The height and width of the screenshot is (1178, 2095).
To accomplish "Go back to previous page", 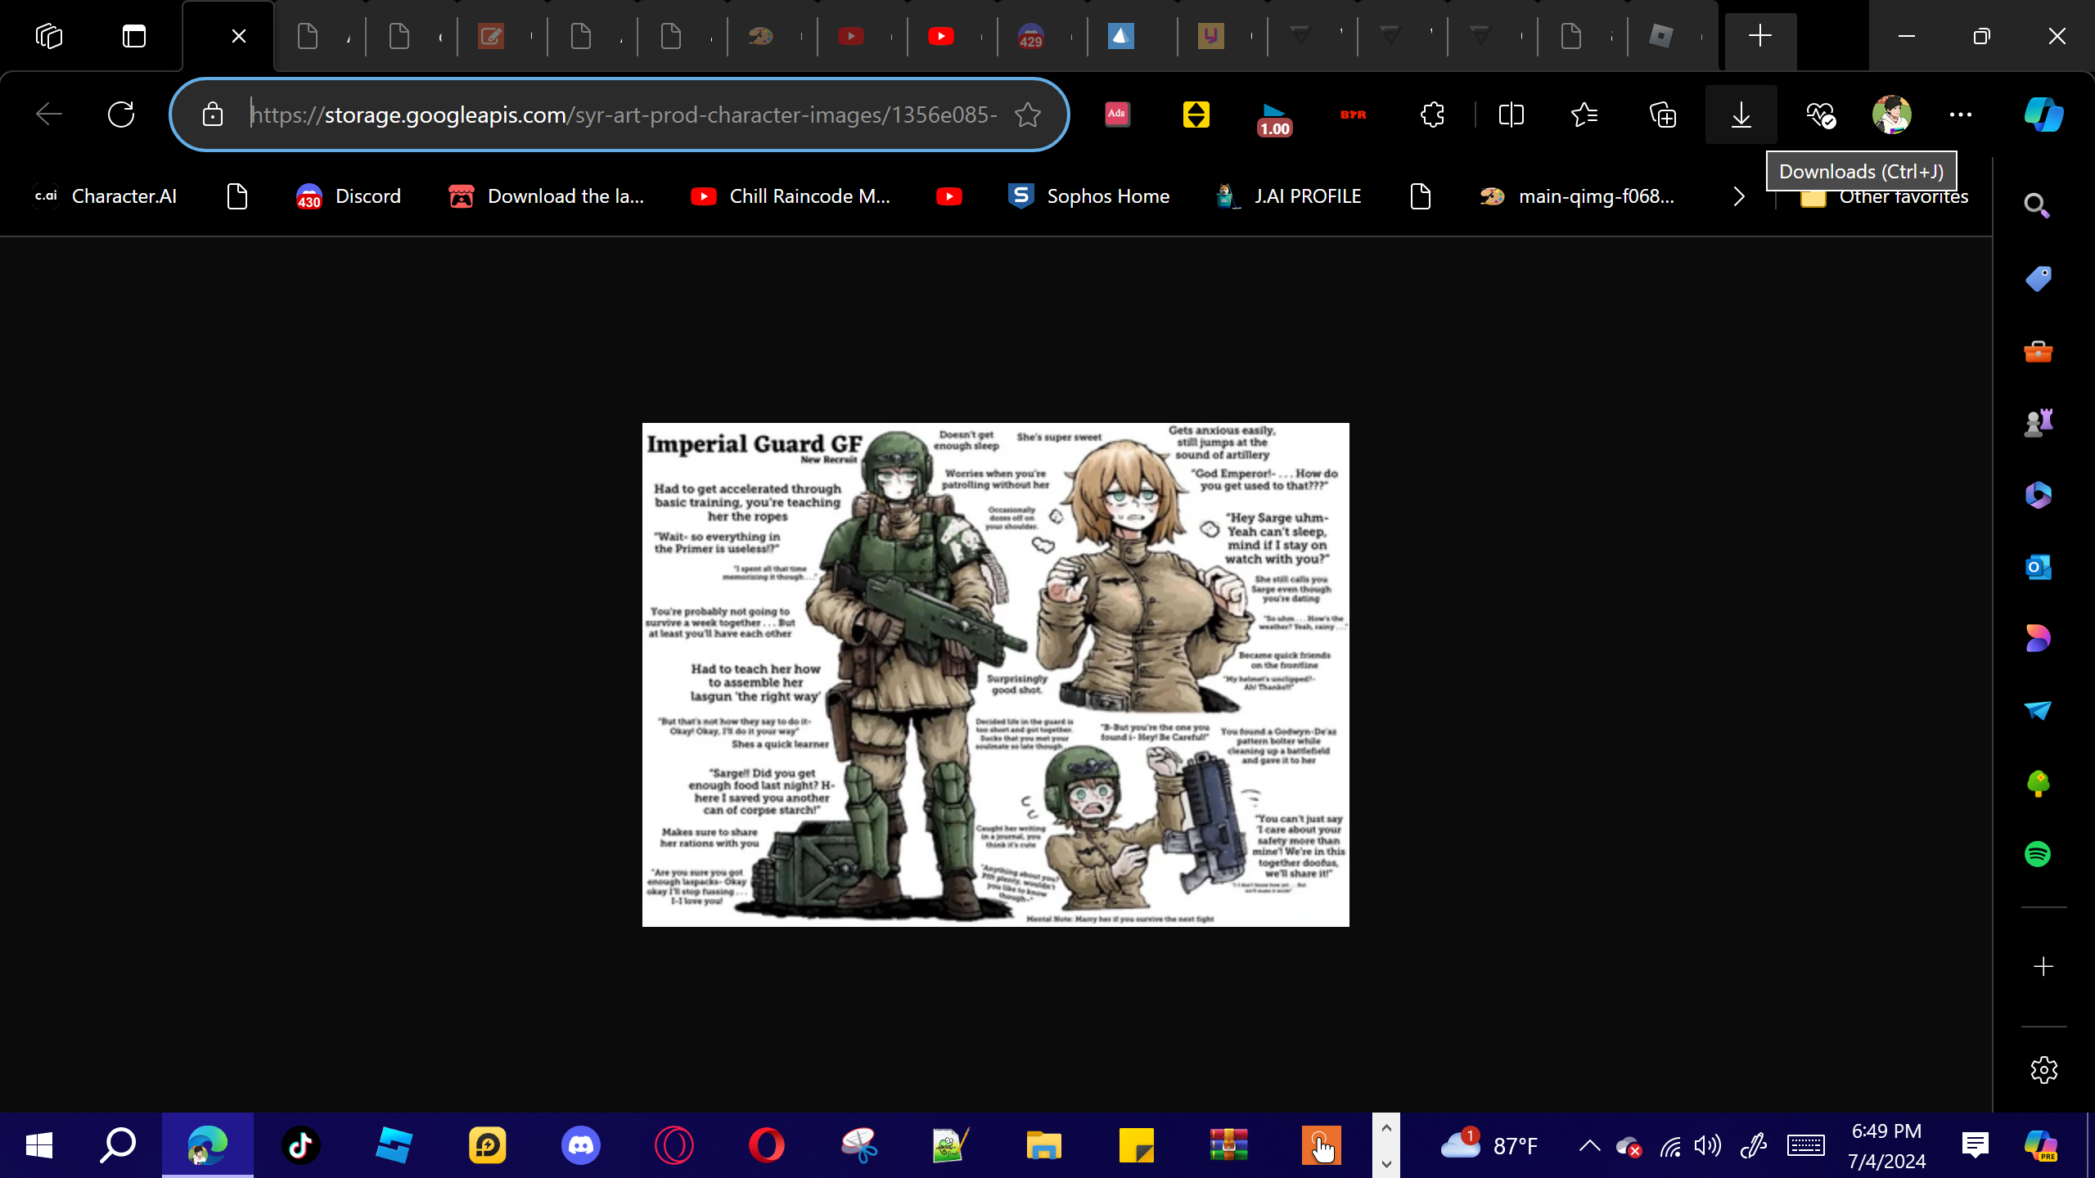I will coord(49,115).
